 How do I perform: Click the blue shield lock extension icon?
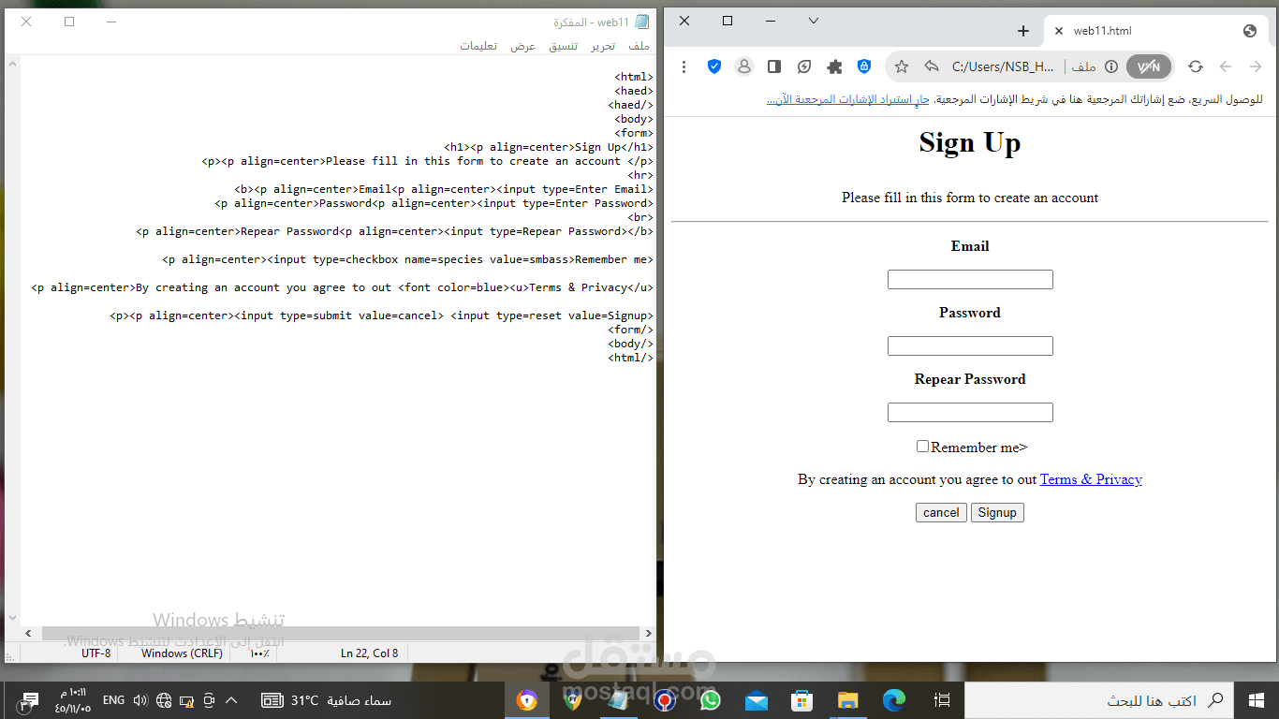(x=864, y=66)
